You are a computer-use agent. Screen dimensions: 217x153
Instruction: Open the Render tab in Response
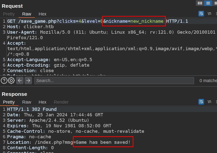click(61, 102)
